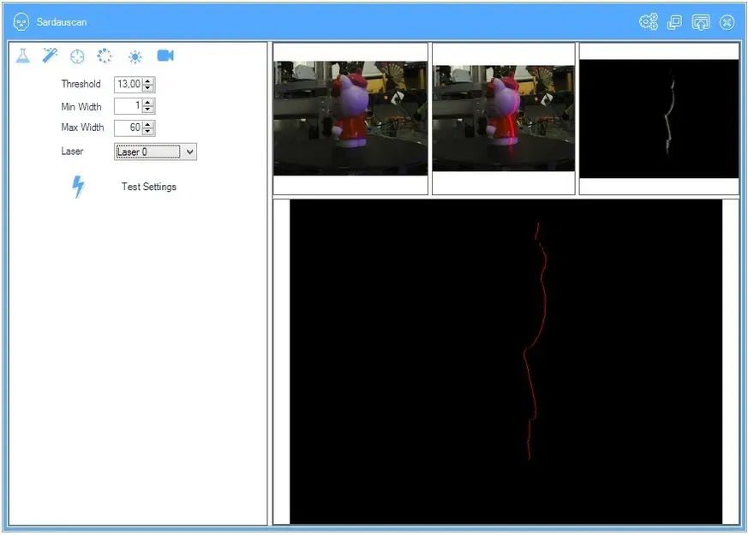Image resolution: width=748 pixels, height=535 pixels.
Task: Click the large red laser profile view
Action: point(510,360)
